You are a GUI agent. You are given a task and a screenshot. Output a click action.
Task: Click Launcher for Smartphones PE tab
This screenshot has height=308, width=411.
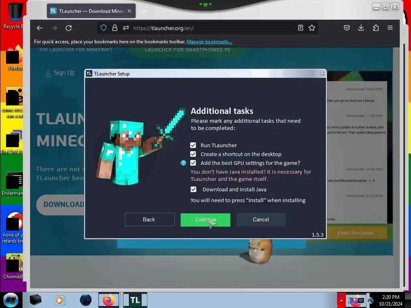[188, 50]
